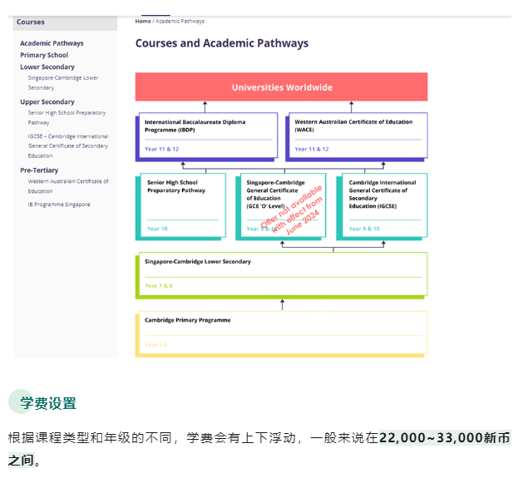Select Upper Secondary in the sidebar
523x478 pixels.
point(47,101)
